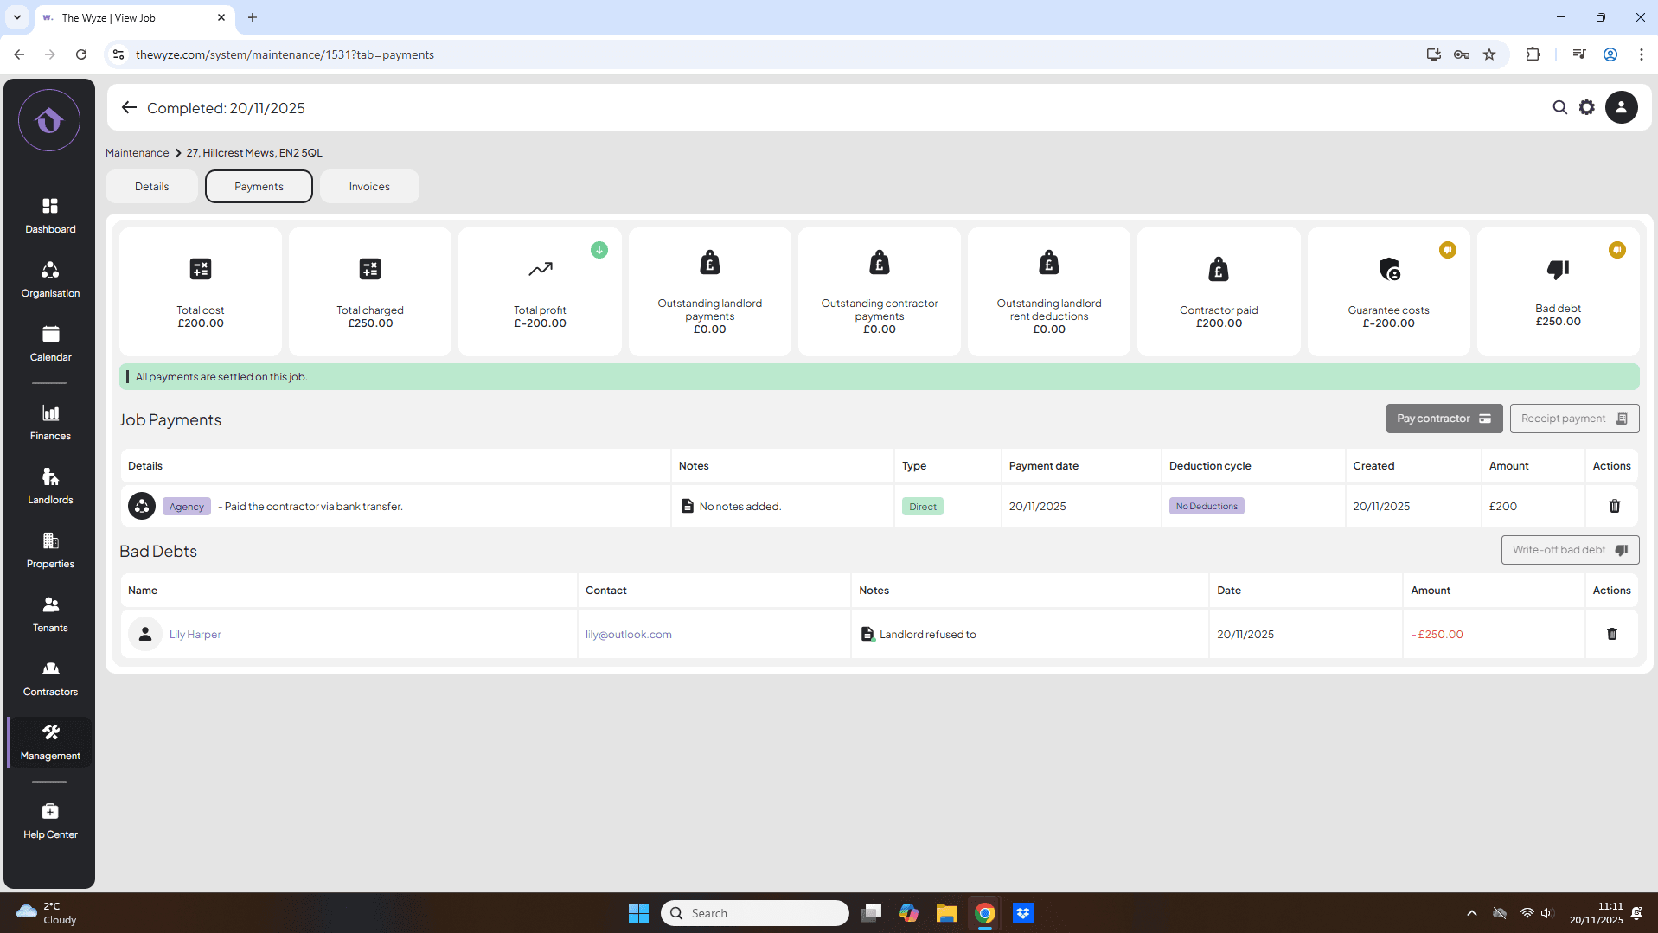The height and width of the screenshot is (933, 1658).
Task: Click the search magnifier in header
Action: pos(1559,107)
